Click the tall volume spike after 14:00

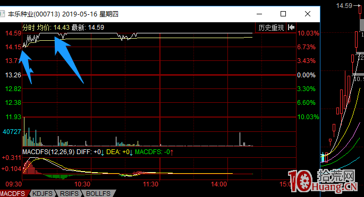tap(240, 139)
